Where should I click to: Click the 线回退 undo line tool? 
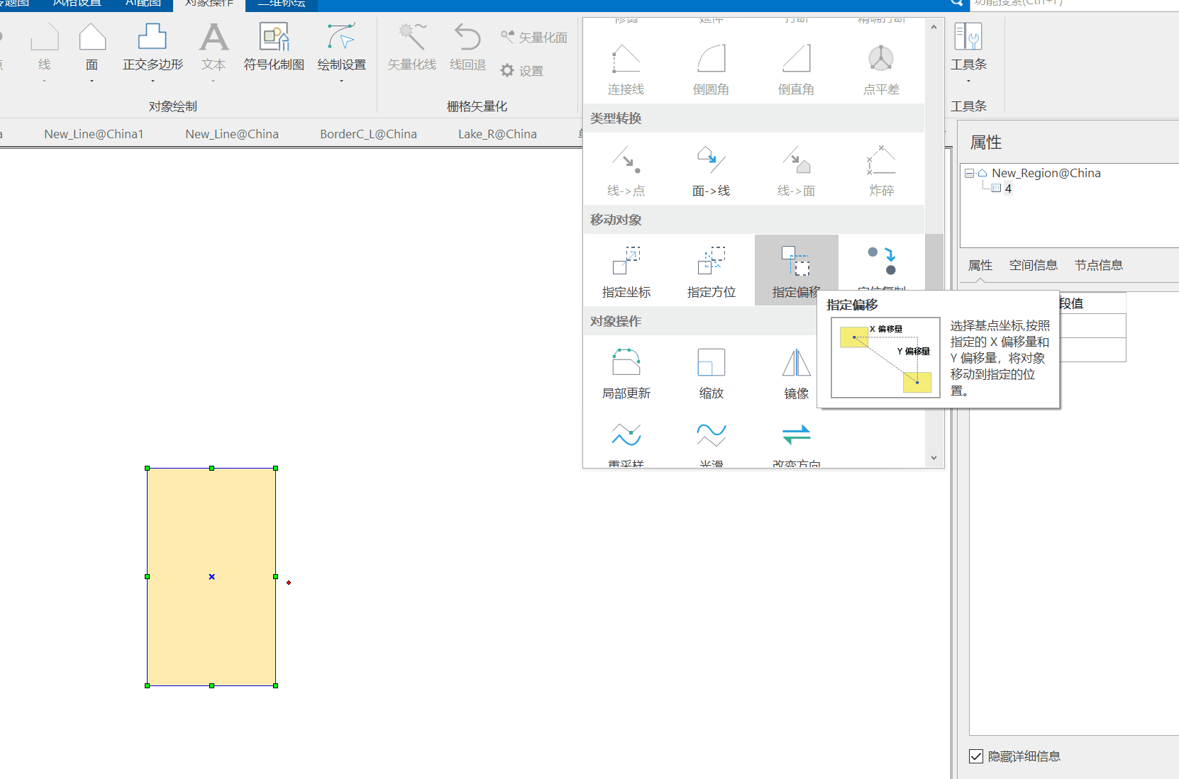[467, 47]
